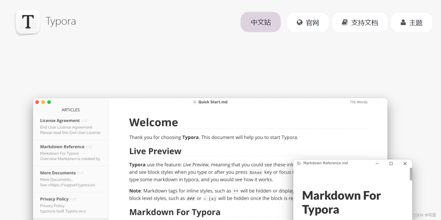Minimize the Markdown Reference.md window
This screenshot has height=220, width=441.
[377, 163]
